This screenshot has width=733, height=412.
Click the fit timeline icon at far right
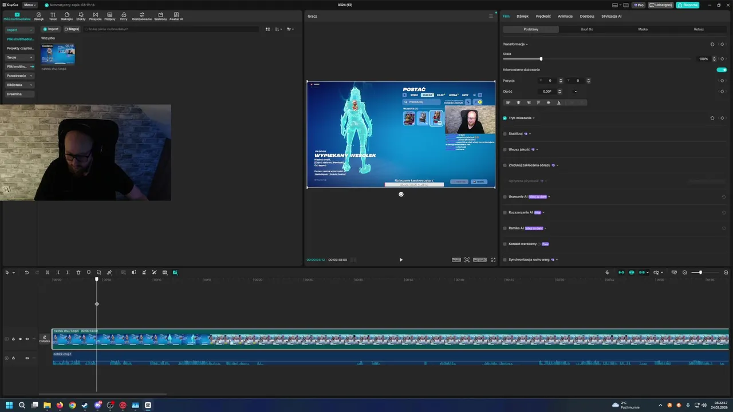click(726, 272)
